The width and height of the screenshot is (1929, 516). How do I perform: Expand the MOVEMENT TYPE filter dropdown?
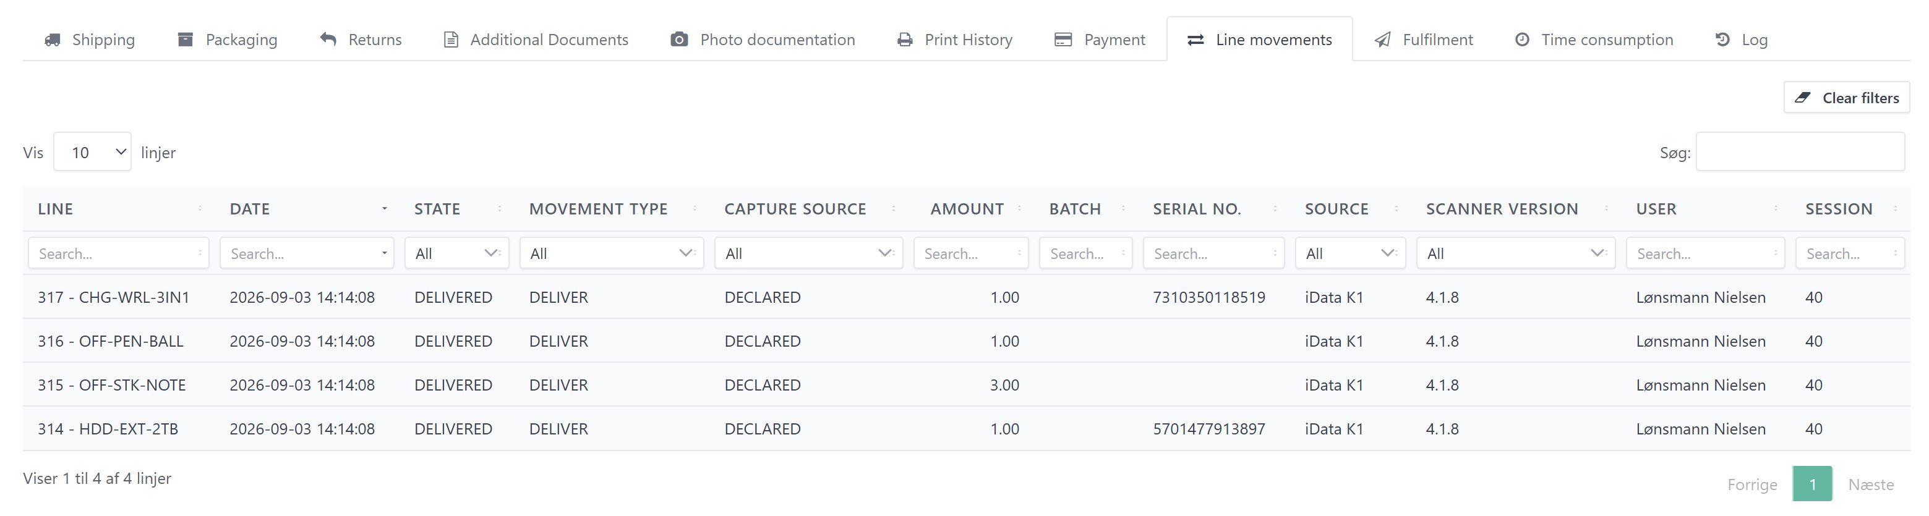click(612, 253)
